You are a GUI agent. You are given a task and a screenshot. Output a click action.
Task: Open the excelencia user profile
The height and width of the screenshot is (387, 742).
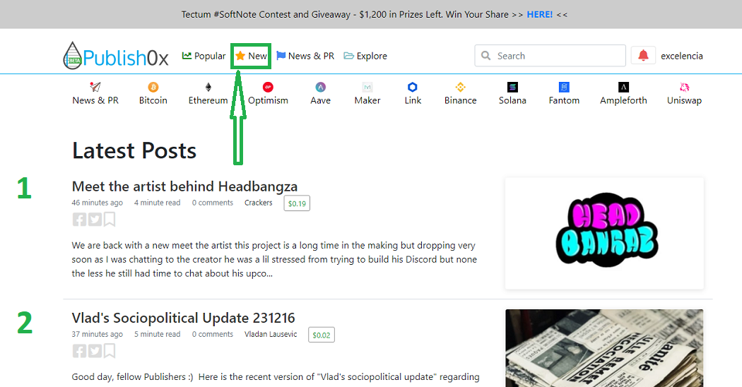(x=681, y=56)
